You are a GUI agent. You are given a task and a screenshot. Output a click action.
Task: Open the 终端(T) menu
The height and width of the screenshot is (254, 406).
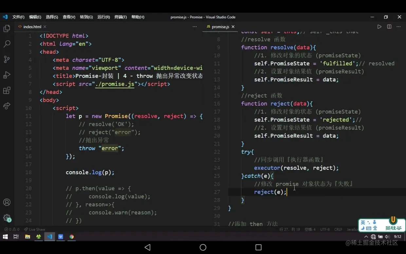point(120,17)
